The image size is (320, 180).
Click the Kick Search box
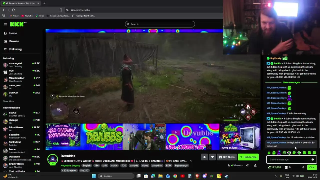click(160, 24)
